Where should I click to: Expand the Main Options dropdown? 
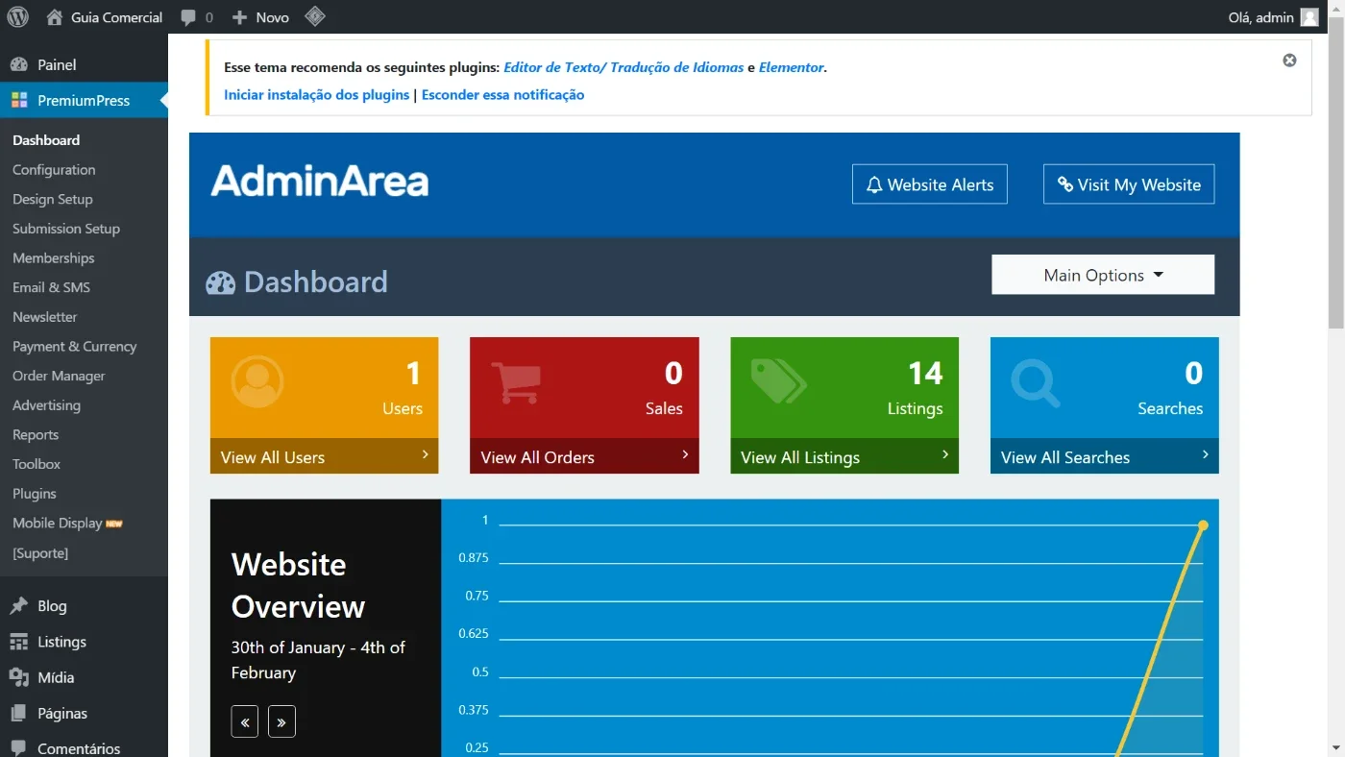click(1103, 275)
